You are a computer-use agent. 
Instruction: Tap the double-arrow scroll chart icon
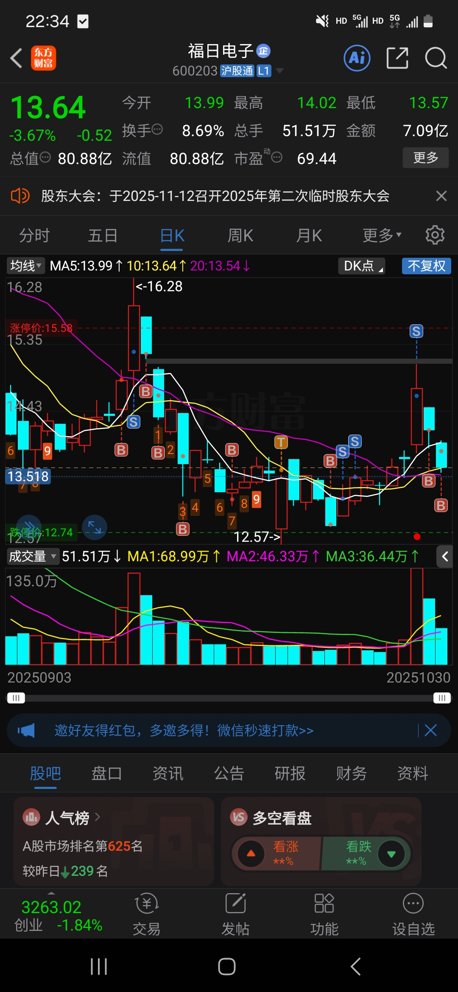click(x=29, y=527)
